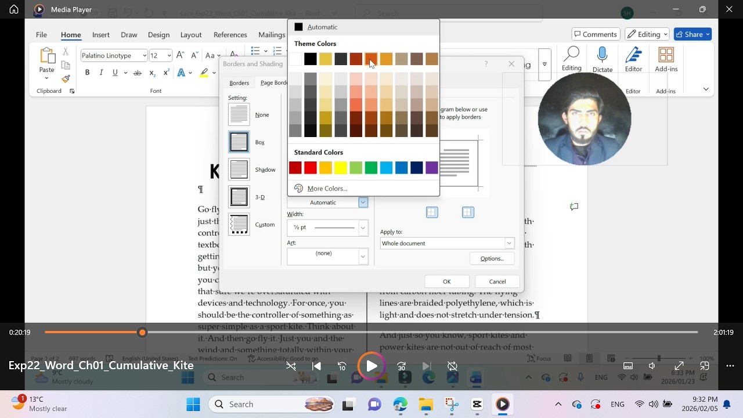
Task: Click the Decrease Font Size icon
Action: point(194,56)
